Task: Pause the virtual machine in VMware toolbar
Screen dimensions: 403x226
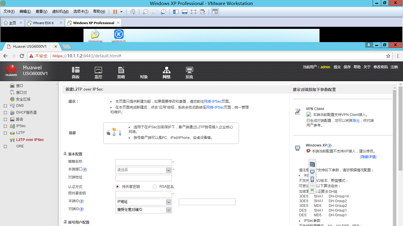Action: [115, 12]
